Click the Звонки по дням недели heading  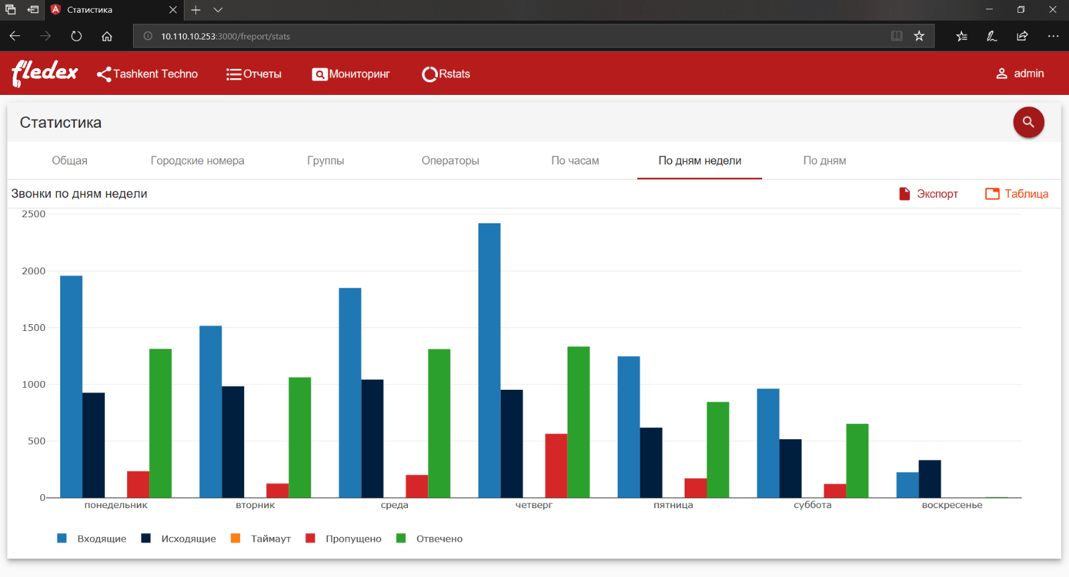click(x=80, y=194)
